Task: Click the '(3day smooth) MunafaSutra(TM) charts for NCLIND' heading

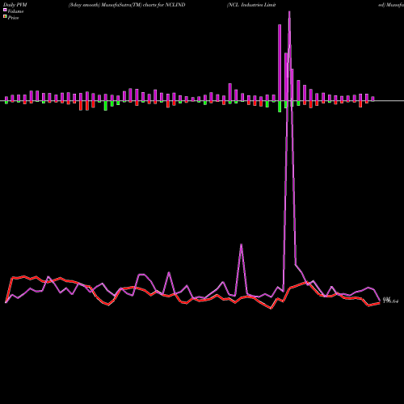Action: (x=127, y=5)
